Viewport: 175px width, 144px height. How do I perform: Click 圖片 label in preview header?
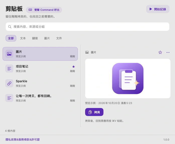[x=93, y=52]
